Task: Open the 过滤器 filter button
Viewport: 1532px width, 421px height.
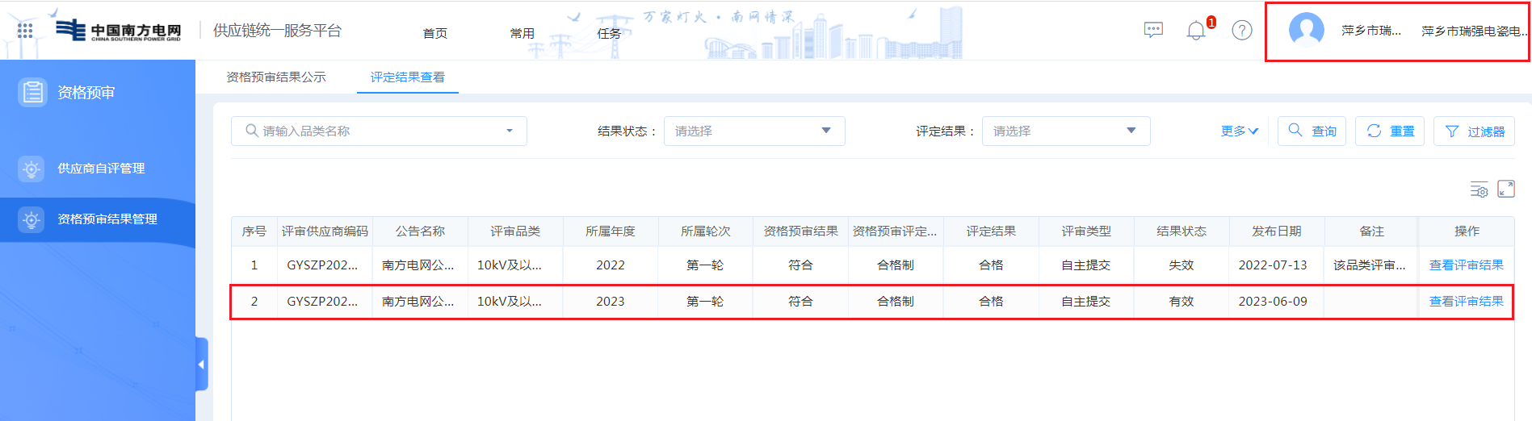Action: pos(1474,131)
